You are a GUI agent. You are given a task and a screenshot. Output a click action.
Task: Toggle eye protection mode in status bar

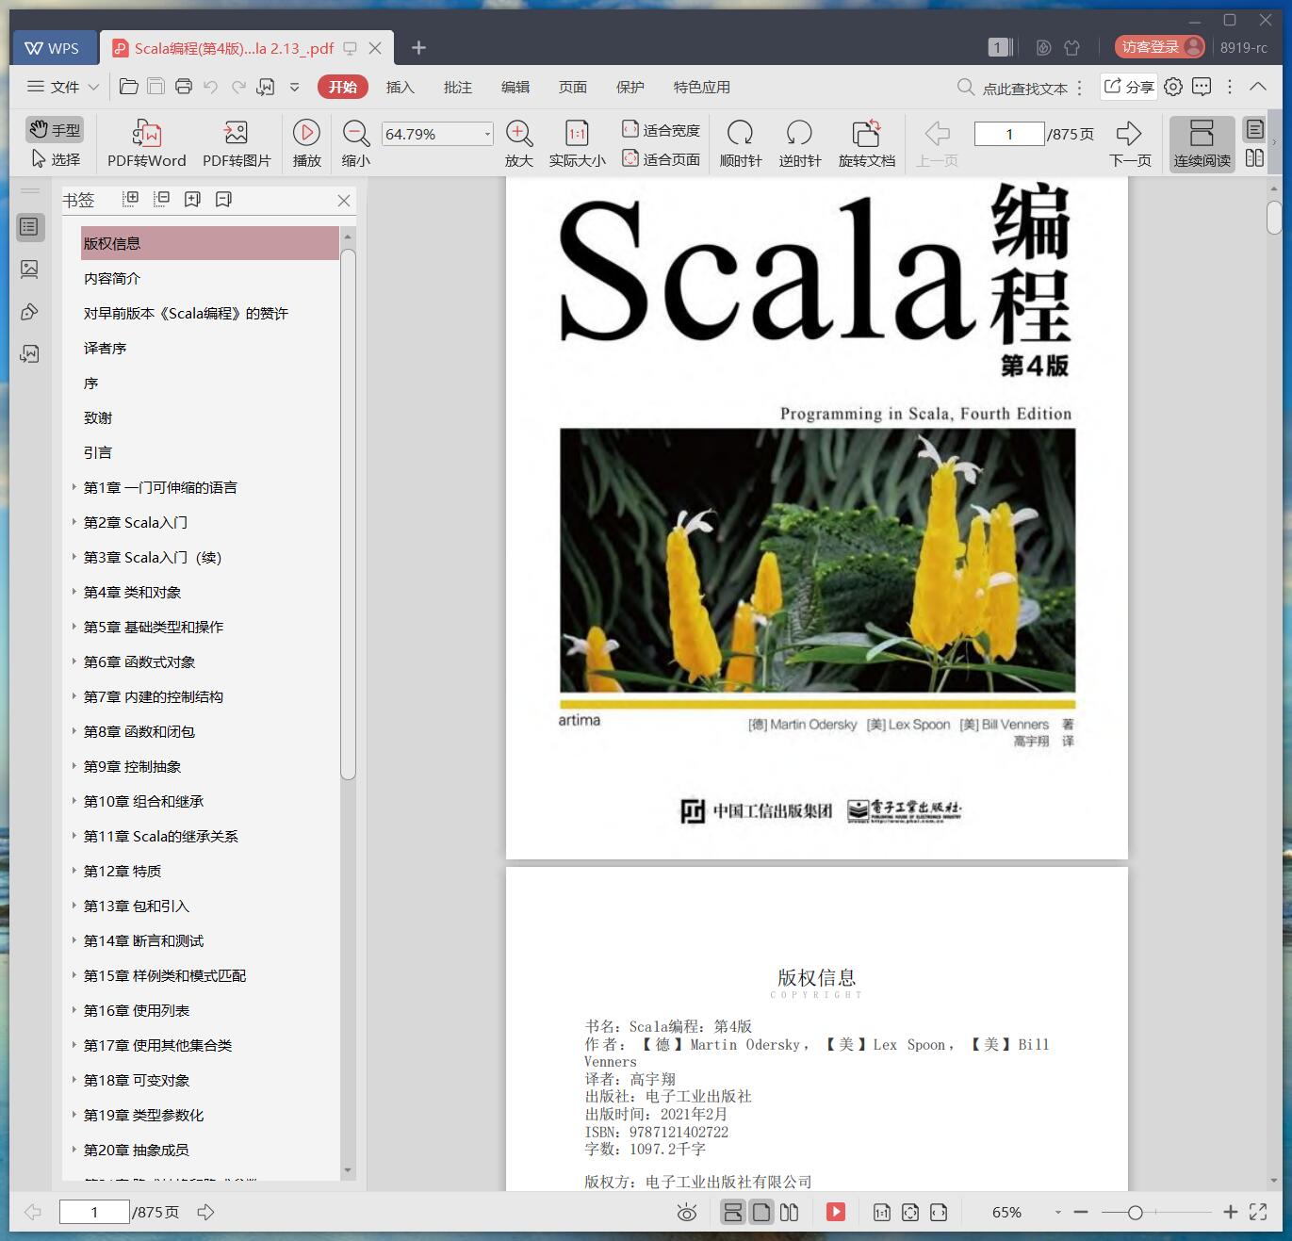click(x=687, y=1213)
